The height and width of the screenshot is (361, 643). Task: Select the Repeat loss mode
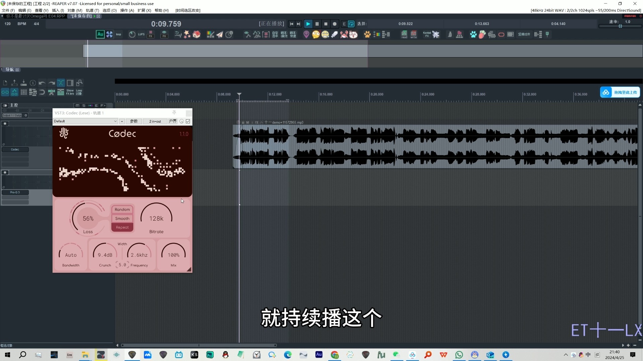point(122,227)
